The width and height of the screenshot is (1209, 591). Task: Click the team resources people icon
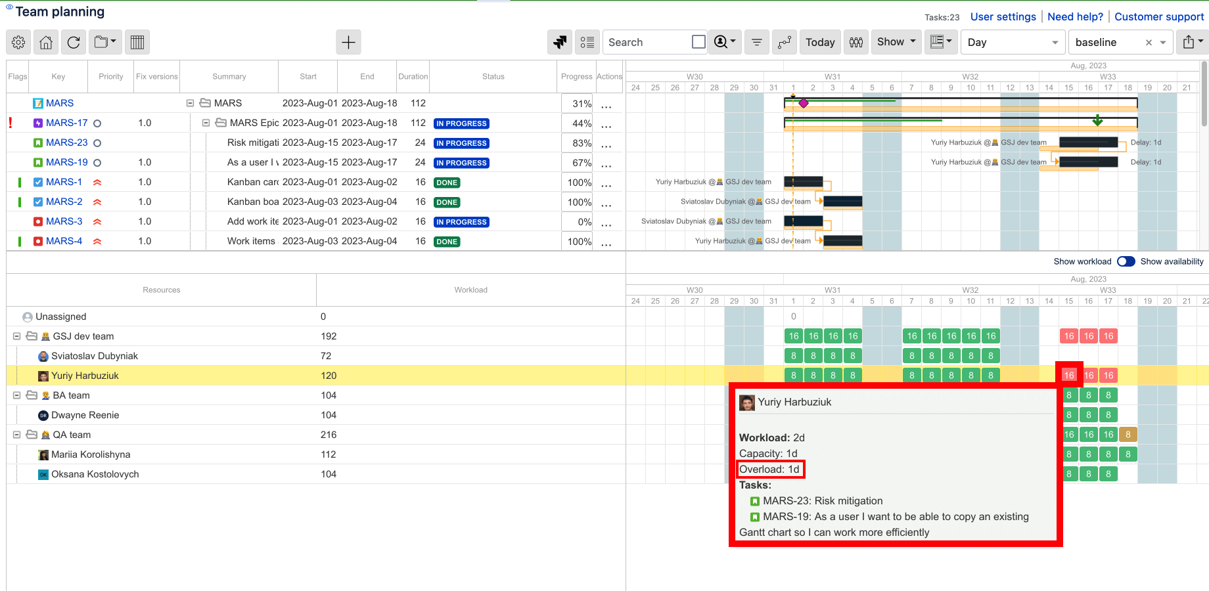coord(856,42)
